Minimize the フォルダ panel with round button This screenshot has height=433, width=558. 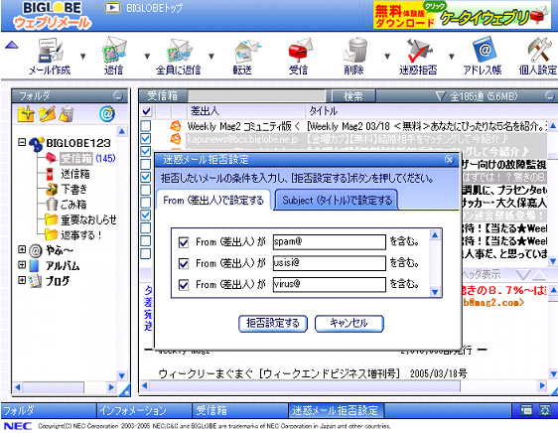pyautogui.click(x=118, y=95)
